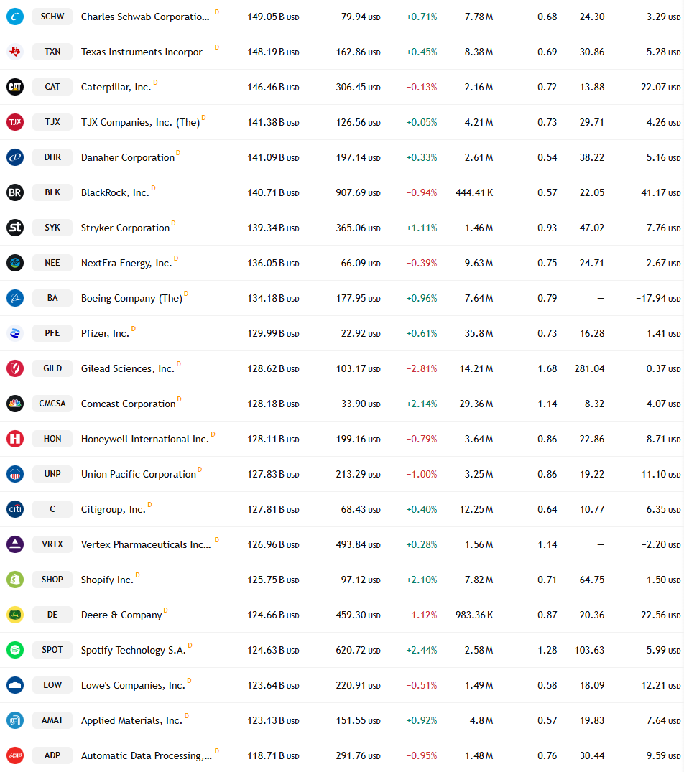
Task: Open Danaher Corporation company link
Action: 128,157
